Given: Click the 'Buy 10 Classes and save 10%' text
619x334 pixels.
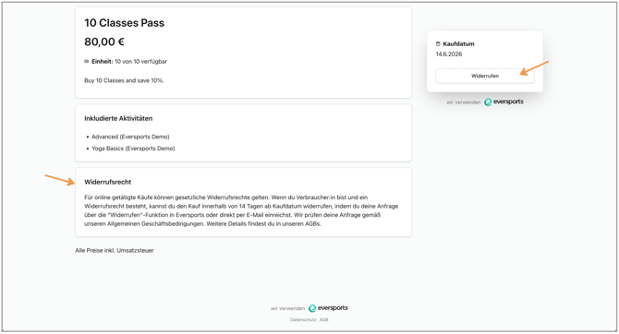Looking at the screenshot, I should click(124, 80).
